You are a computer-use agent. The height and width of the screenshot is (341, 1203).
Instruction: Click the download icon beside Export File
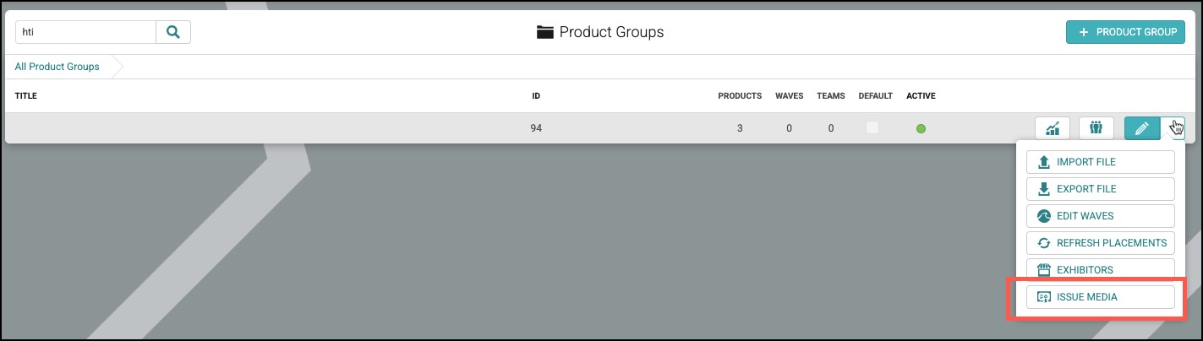pyautogui.click(x=1043, y=189)
